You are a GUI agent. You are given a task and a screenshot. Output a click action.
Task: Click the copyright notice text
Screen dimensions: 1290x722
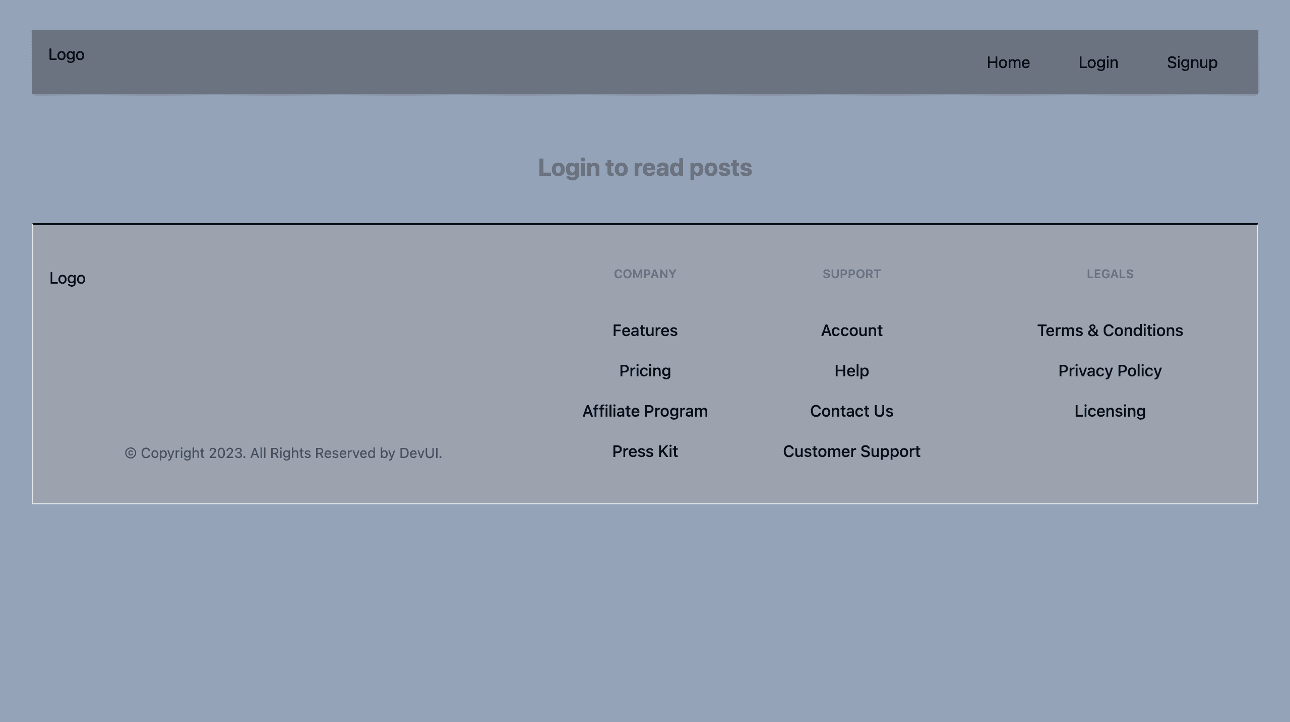pos(283,453)
